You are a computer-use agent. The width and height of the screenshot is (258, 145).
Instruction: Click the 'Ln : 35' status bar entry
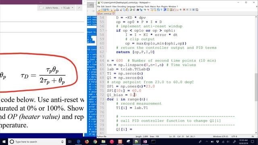(x=172, y=137)
